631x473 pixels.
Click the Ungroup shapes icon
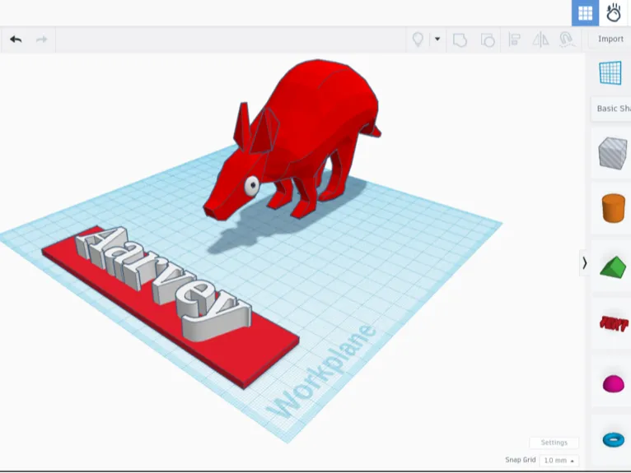tap(488, 39)
